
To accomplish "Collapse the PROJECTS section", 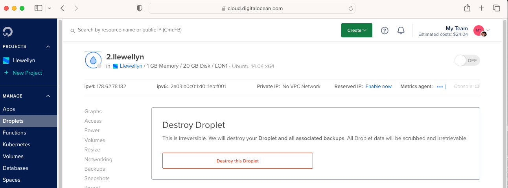I will [48, 46].
